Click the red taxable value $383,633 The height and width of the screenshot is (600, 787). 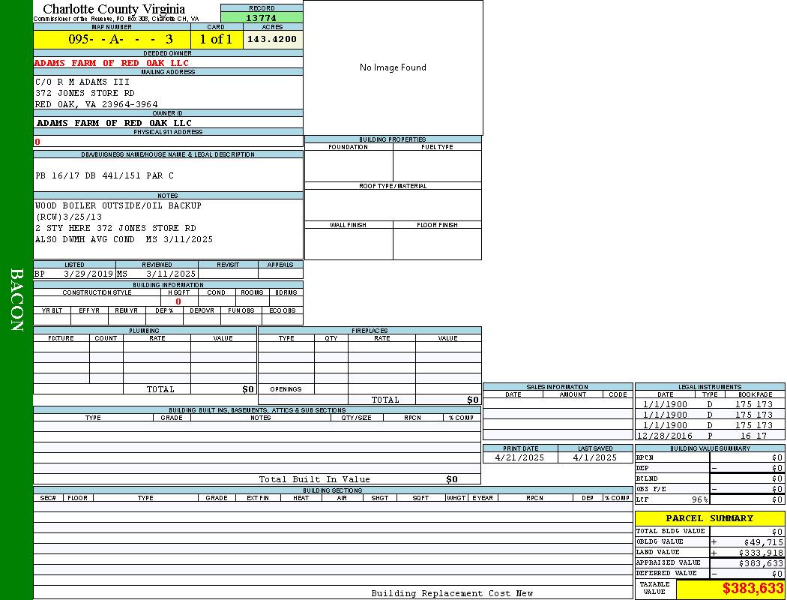(x=753, y=589)
